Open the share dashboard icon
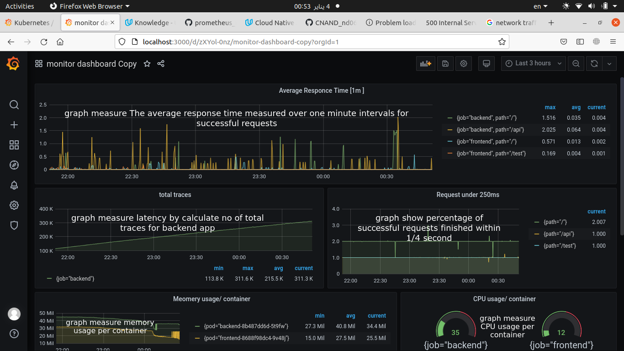Screen dimensions: 624x351 (x=160, y=64)
